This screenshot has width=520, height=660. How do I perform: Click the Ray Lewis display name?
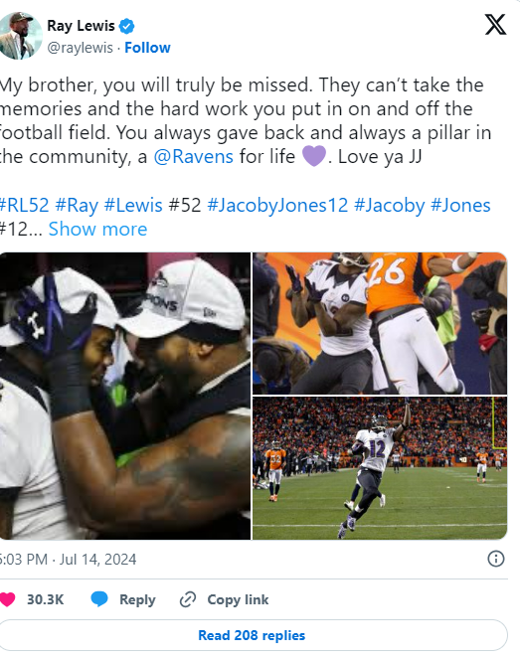pos(81,26)
